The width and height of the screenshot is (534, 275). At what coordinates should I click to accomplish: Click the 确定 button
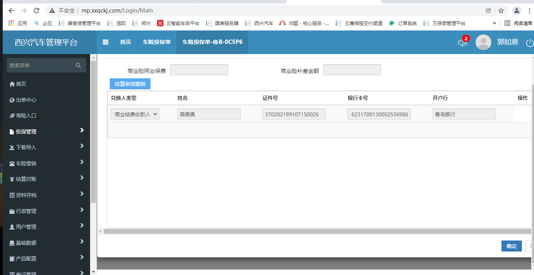pyautogui.click(x=511, y=246)
